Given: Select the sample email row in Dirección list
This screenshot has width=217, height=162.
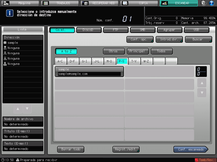Looking at the screenshot, I should (23, 43).
